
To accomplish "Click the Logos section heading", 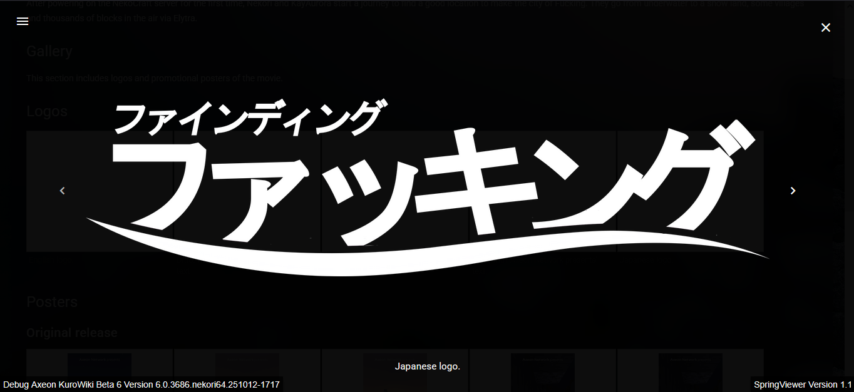I will click(47, 111).
